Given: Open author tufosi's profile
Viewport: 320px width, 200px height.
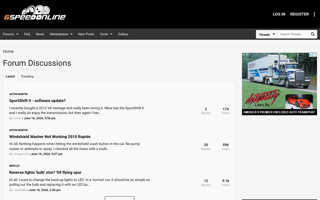Looking at the screenshot, I should coord(18,118).
